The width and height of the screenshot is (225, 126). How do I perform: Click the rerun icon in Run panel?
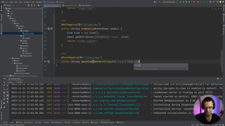tap(4, 82)
